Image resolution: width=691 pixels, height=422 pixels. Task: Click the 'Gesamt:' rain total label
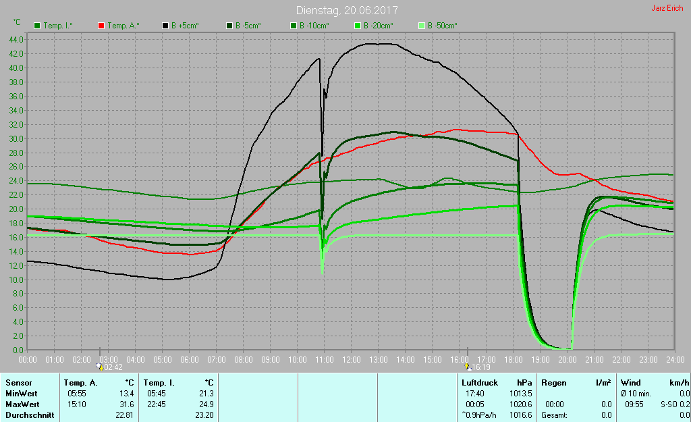point(555,415)
